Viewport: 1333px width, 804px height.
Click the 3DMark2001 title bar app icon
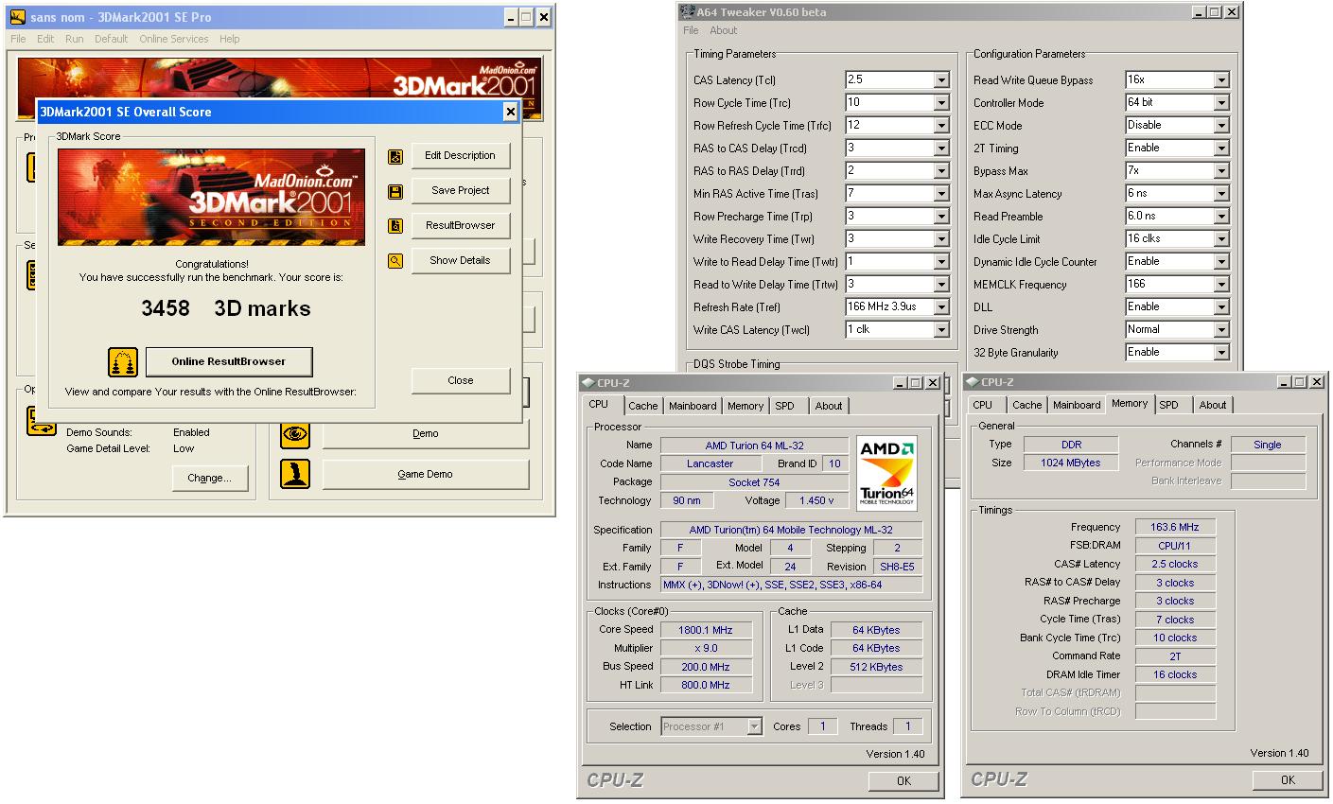18,17
